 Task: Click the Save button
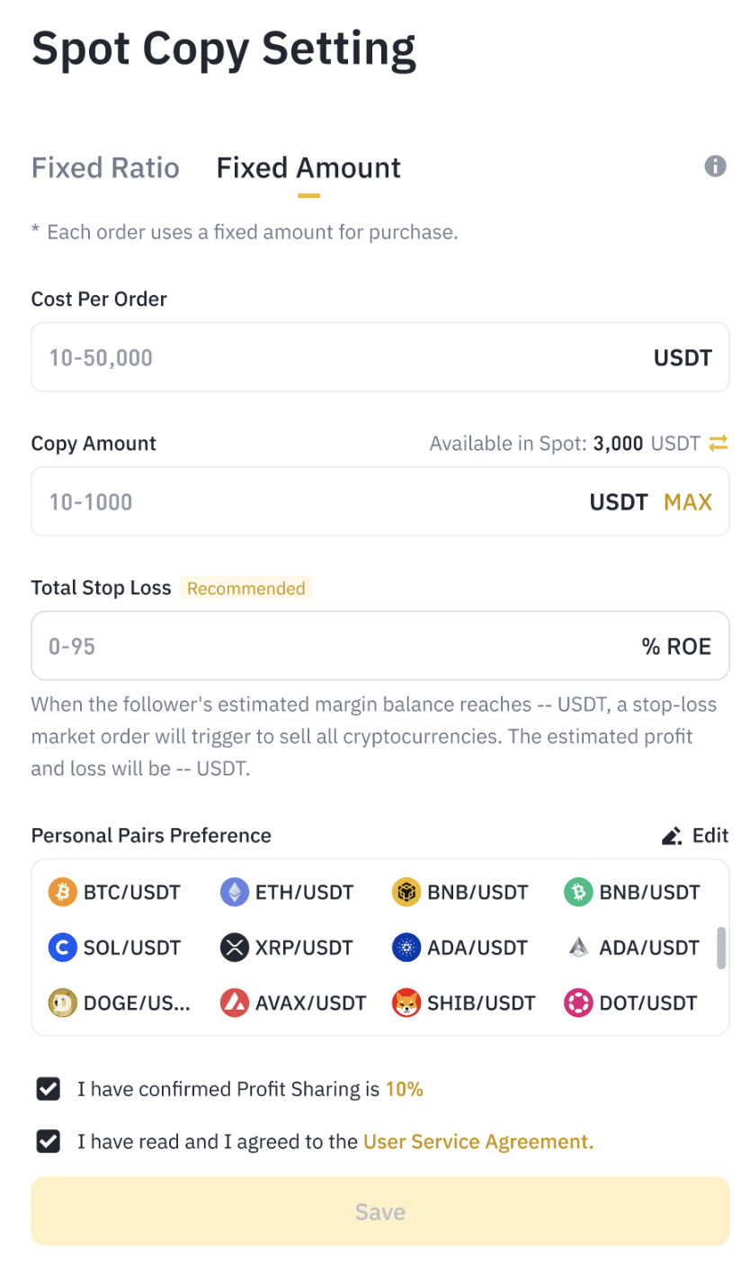point(380,1211)
